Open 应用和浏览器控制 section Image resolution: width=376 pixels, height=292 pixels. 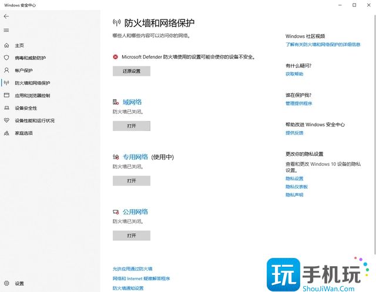[32, 95]
